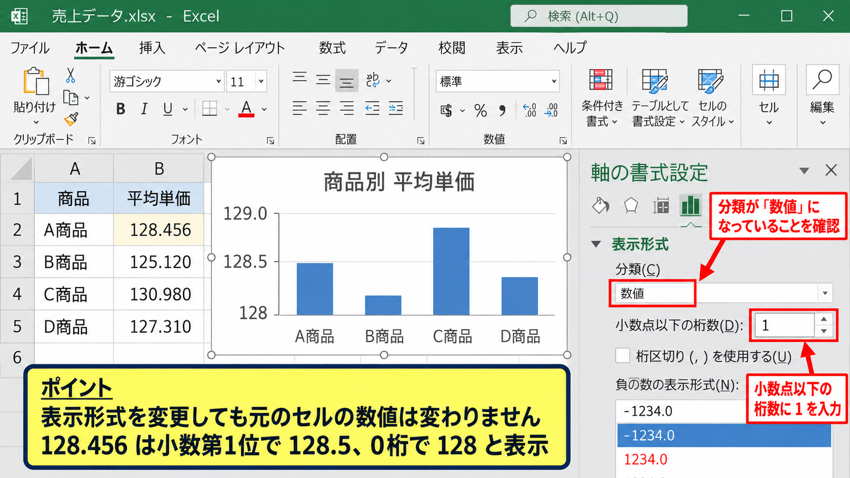Viewport: 850px width, 478px height.
Task: Toggle Bold formatting
Action: click(120, 109)
